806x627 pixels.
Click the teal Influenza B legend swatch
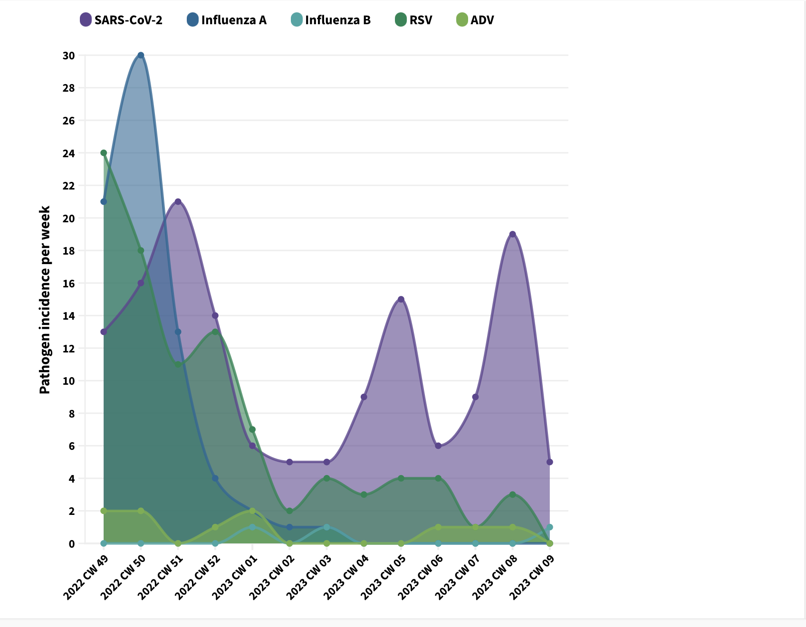coord(297,20)
